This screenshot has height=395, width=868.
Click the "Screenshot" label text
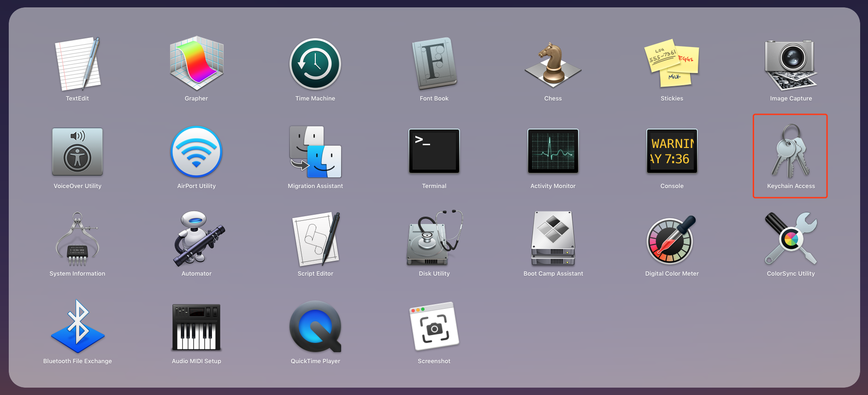tap(434, 361)
